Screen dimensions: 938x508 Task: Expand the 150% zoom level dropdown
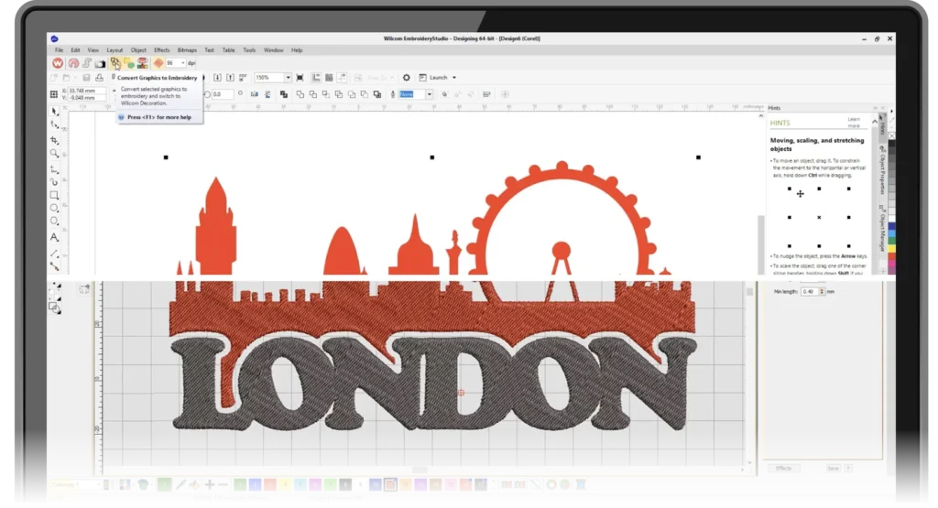click(288, 78)
